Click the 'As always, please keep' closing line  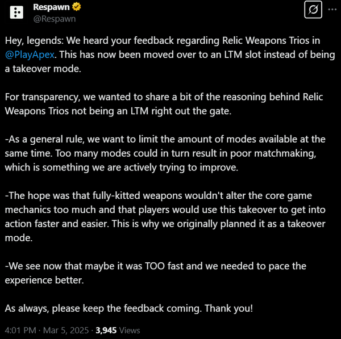tap(129, 308)
